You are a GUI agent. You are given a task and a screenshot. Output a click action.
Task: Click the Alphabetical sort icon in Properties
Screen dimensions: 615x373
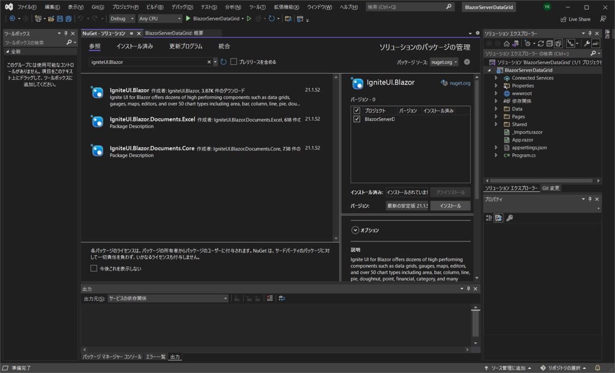click(x=499, y=218)
